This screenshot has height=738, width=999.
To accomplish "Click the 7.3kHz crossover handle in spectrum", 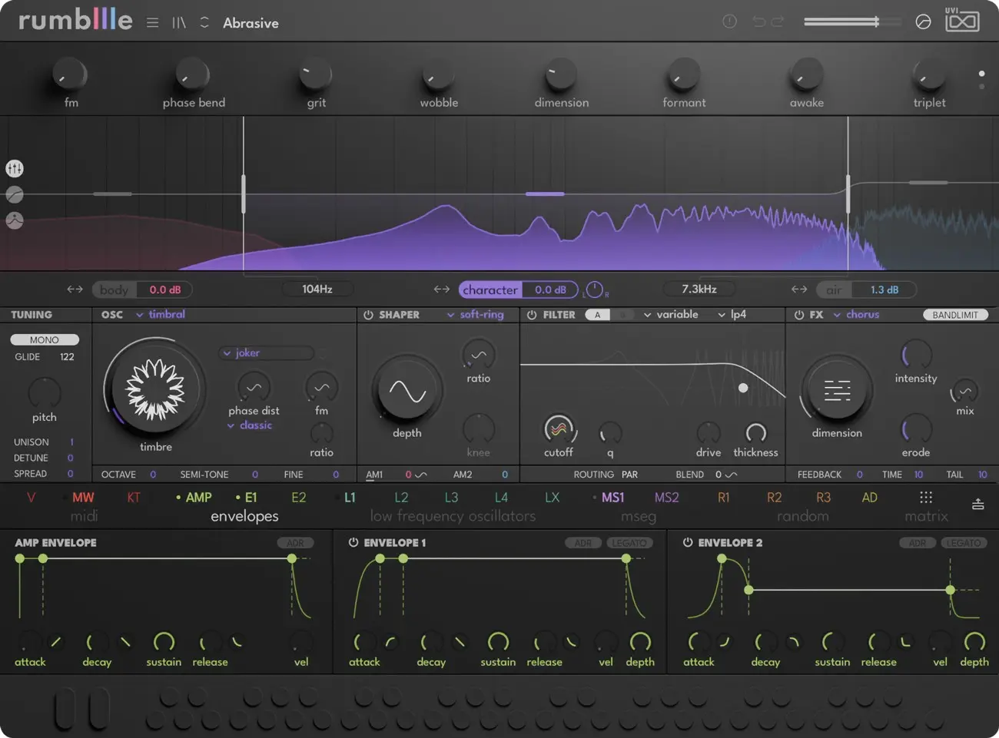I will coord(848,194).
